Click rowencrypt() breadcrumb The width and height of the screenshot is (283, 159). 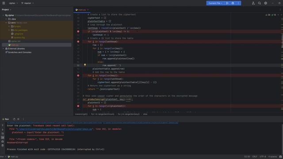point(81,114)
